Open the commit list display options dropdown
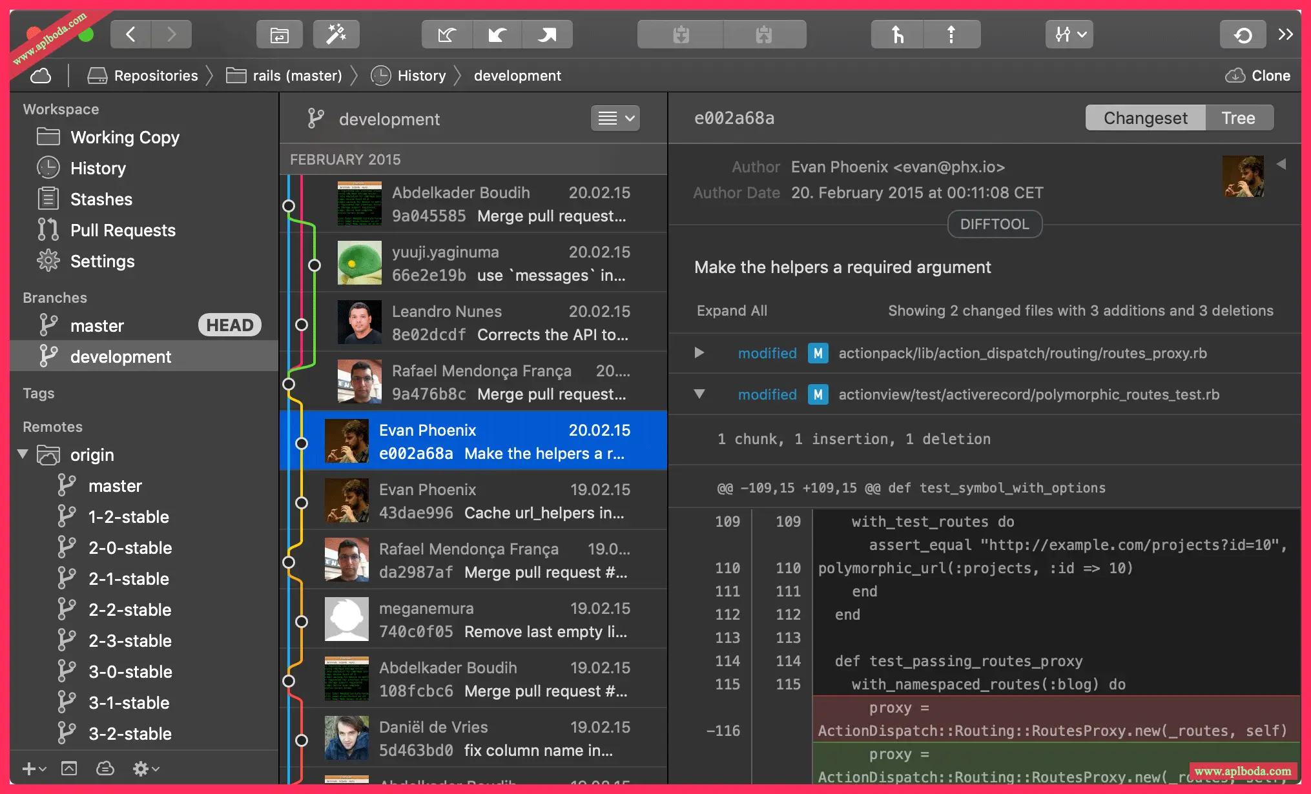 click(x=615, y=119)
